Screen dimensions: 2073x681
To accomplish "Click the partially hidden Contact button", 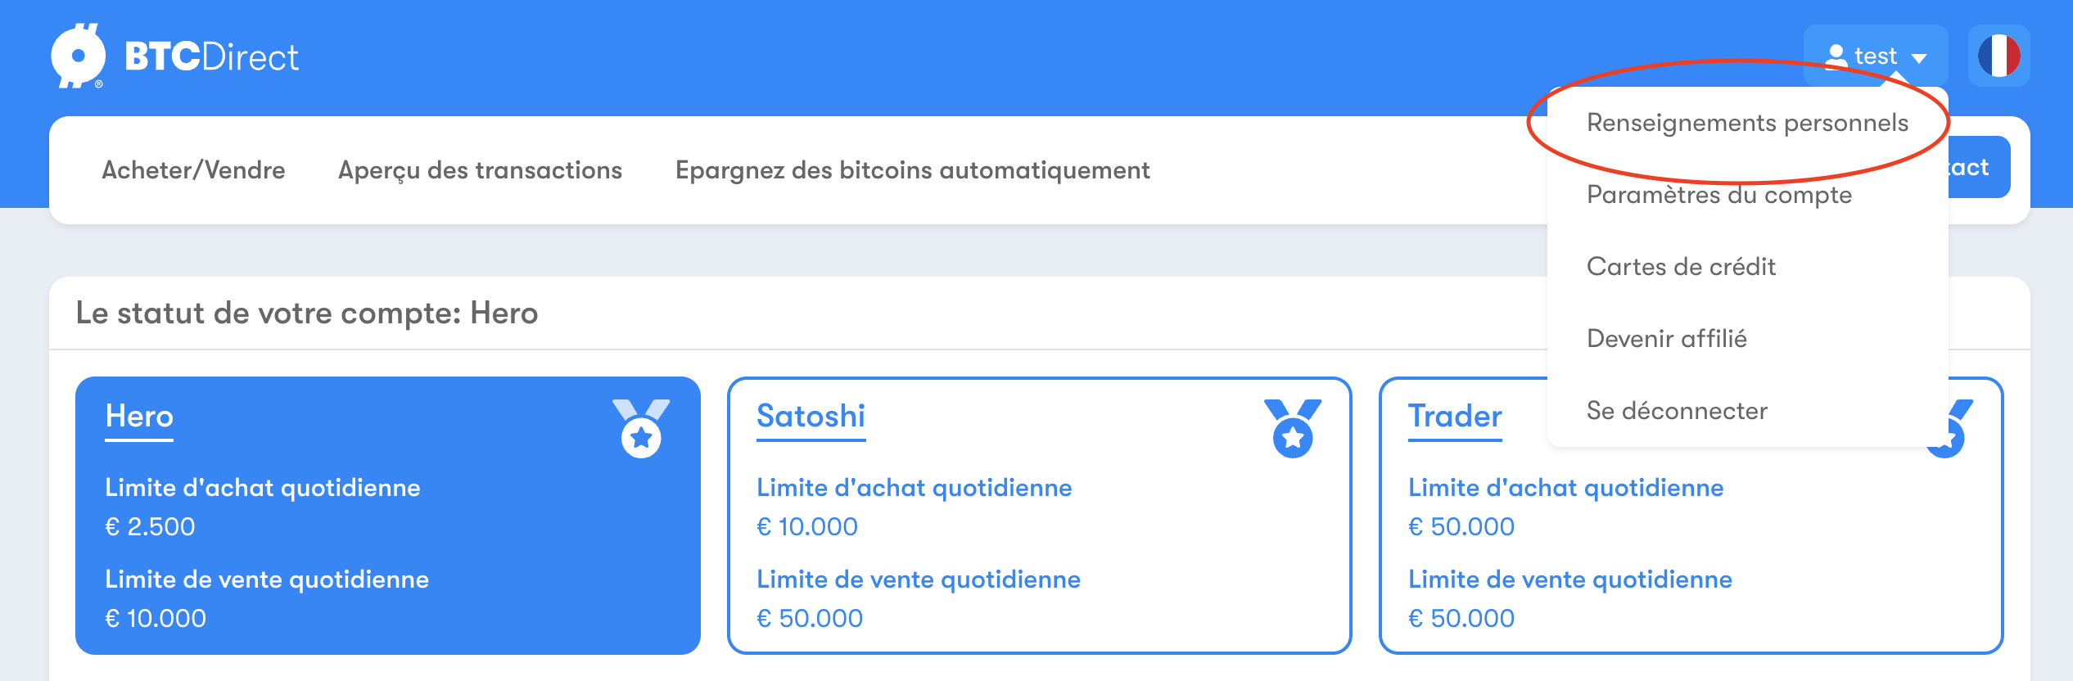I will point(1979,167).
